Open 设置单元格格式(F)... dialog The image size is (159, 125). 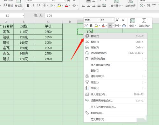115,101
